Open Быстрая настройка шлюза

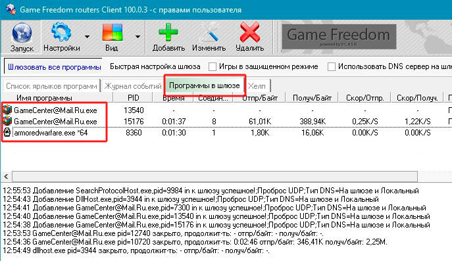pyautogui.click(x=155, y=66)
